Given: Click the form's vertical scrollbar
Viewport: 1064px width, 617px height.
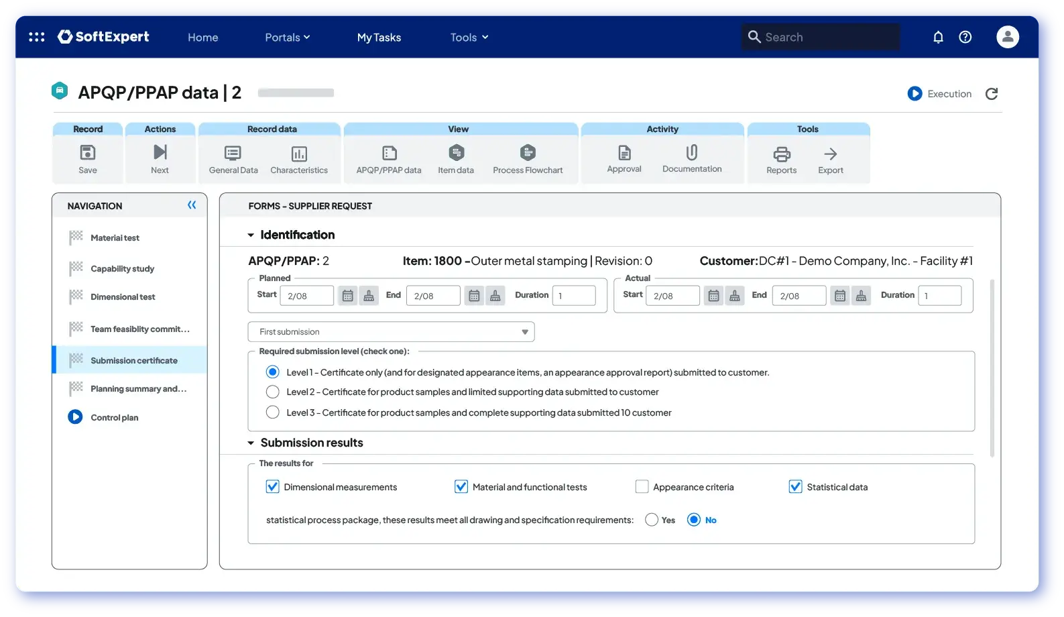Looking at the screenshot, I should point(992,368).
